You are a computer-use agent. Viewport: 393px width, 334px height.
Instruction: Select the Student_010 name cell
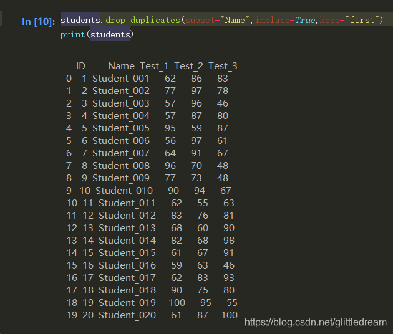click(124, 191)
